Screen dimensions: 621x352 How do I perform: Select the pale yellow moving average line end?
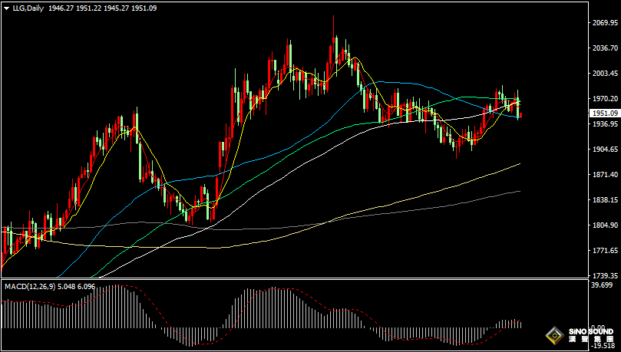point(519,164)
